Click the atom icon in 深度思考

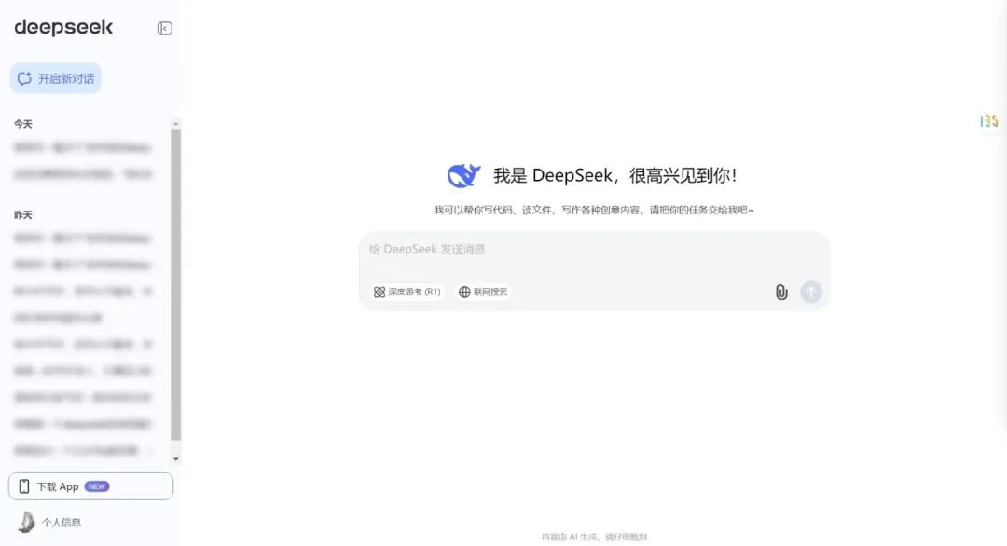pyautogui.click(x=379, y=292)
